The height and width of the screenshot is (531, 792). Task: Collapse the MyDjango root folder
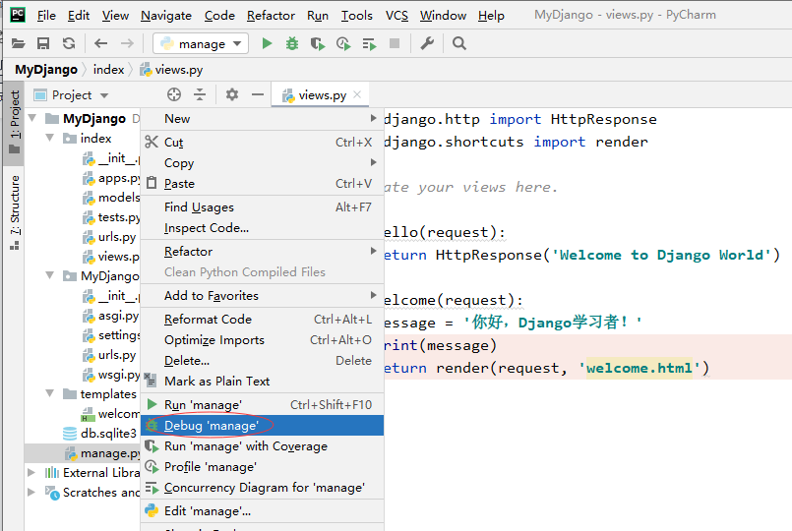coord(32,118)
